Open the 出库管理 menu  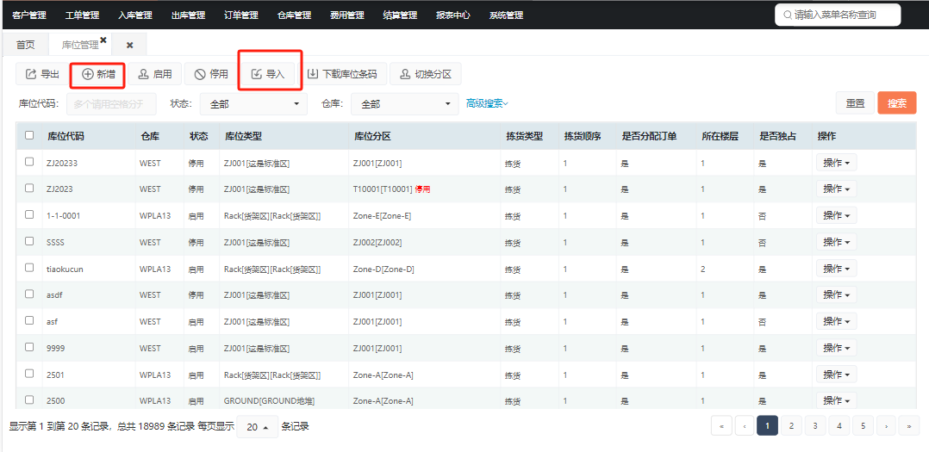pos(189,15)
